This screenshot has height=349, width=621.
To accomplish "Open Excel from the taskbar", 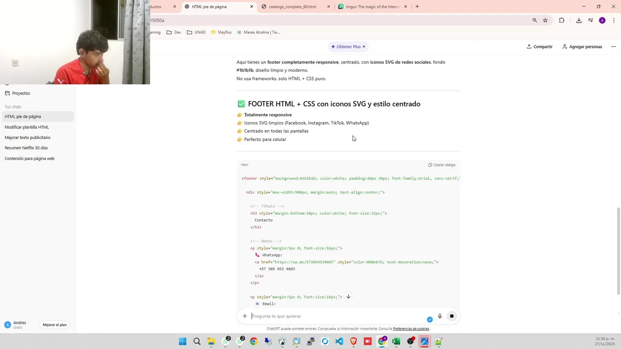I will [396, 342].
